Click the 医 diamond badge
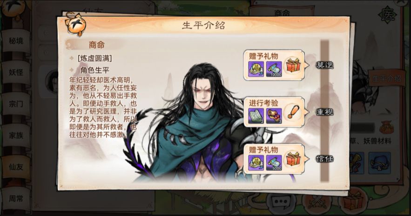 coord(388,15)
